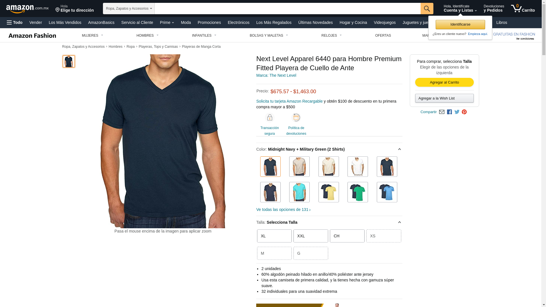
Task: Open the shopping cart icon
Action: pyautogui.click(x=523, y=9)
